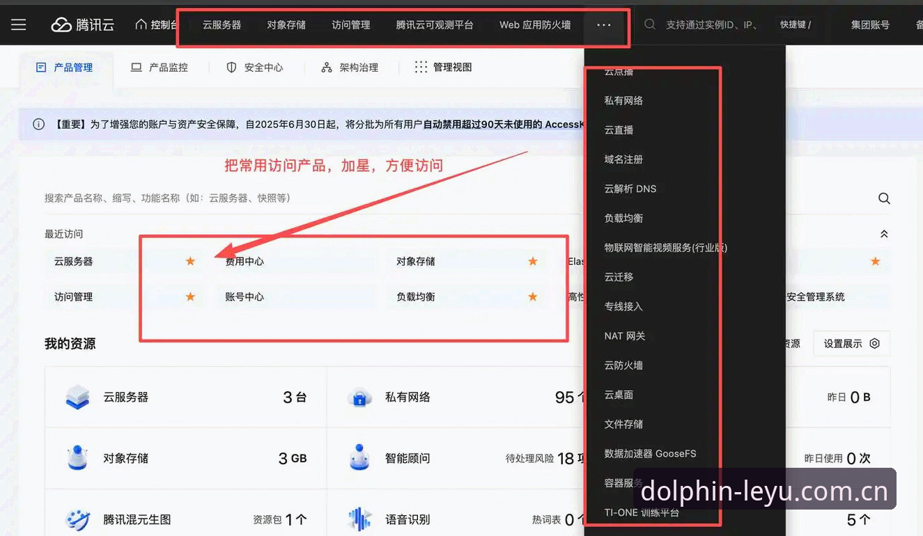Viewport: 923px width, 536px height.
Task: Click the 快捷键 shortcut hint
Action: pyautogui.click(x=795, y=24)
